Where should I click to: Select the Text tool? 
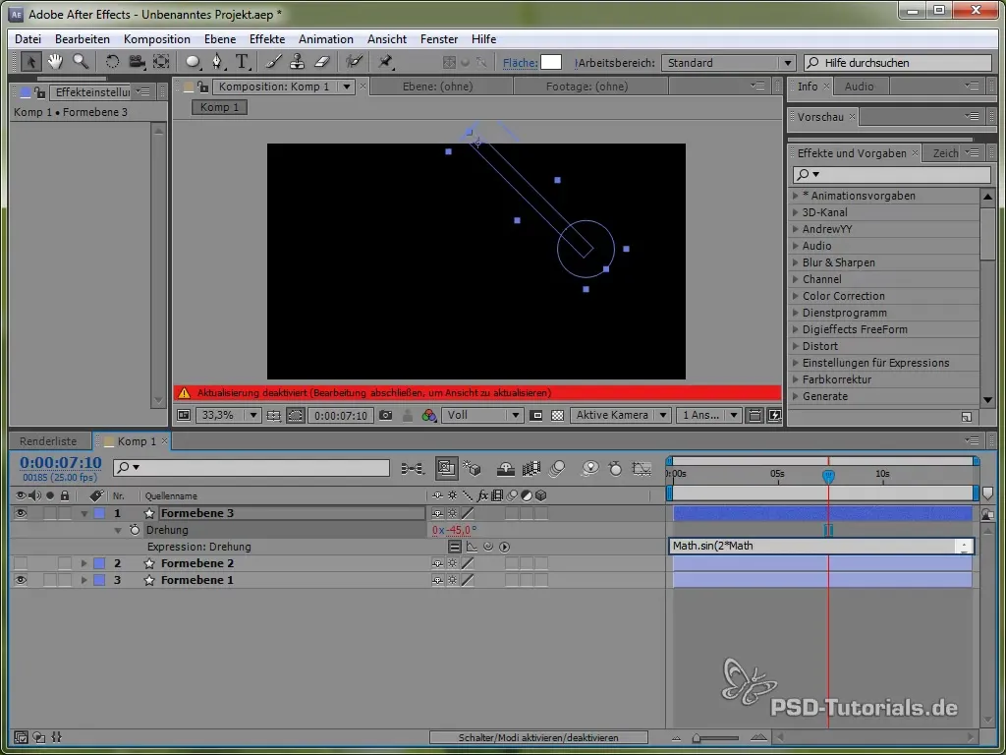coord(242,62)
